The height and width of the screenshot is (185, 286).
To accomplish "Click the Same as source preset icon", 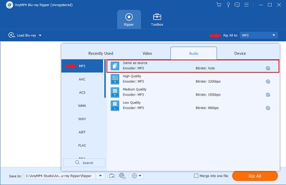I will coord(115,66).
